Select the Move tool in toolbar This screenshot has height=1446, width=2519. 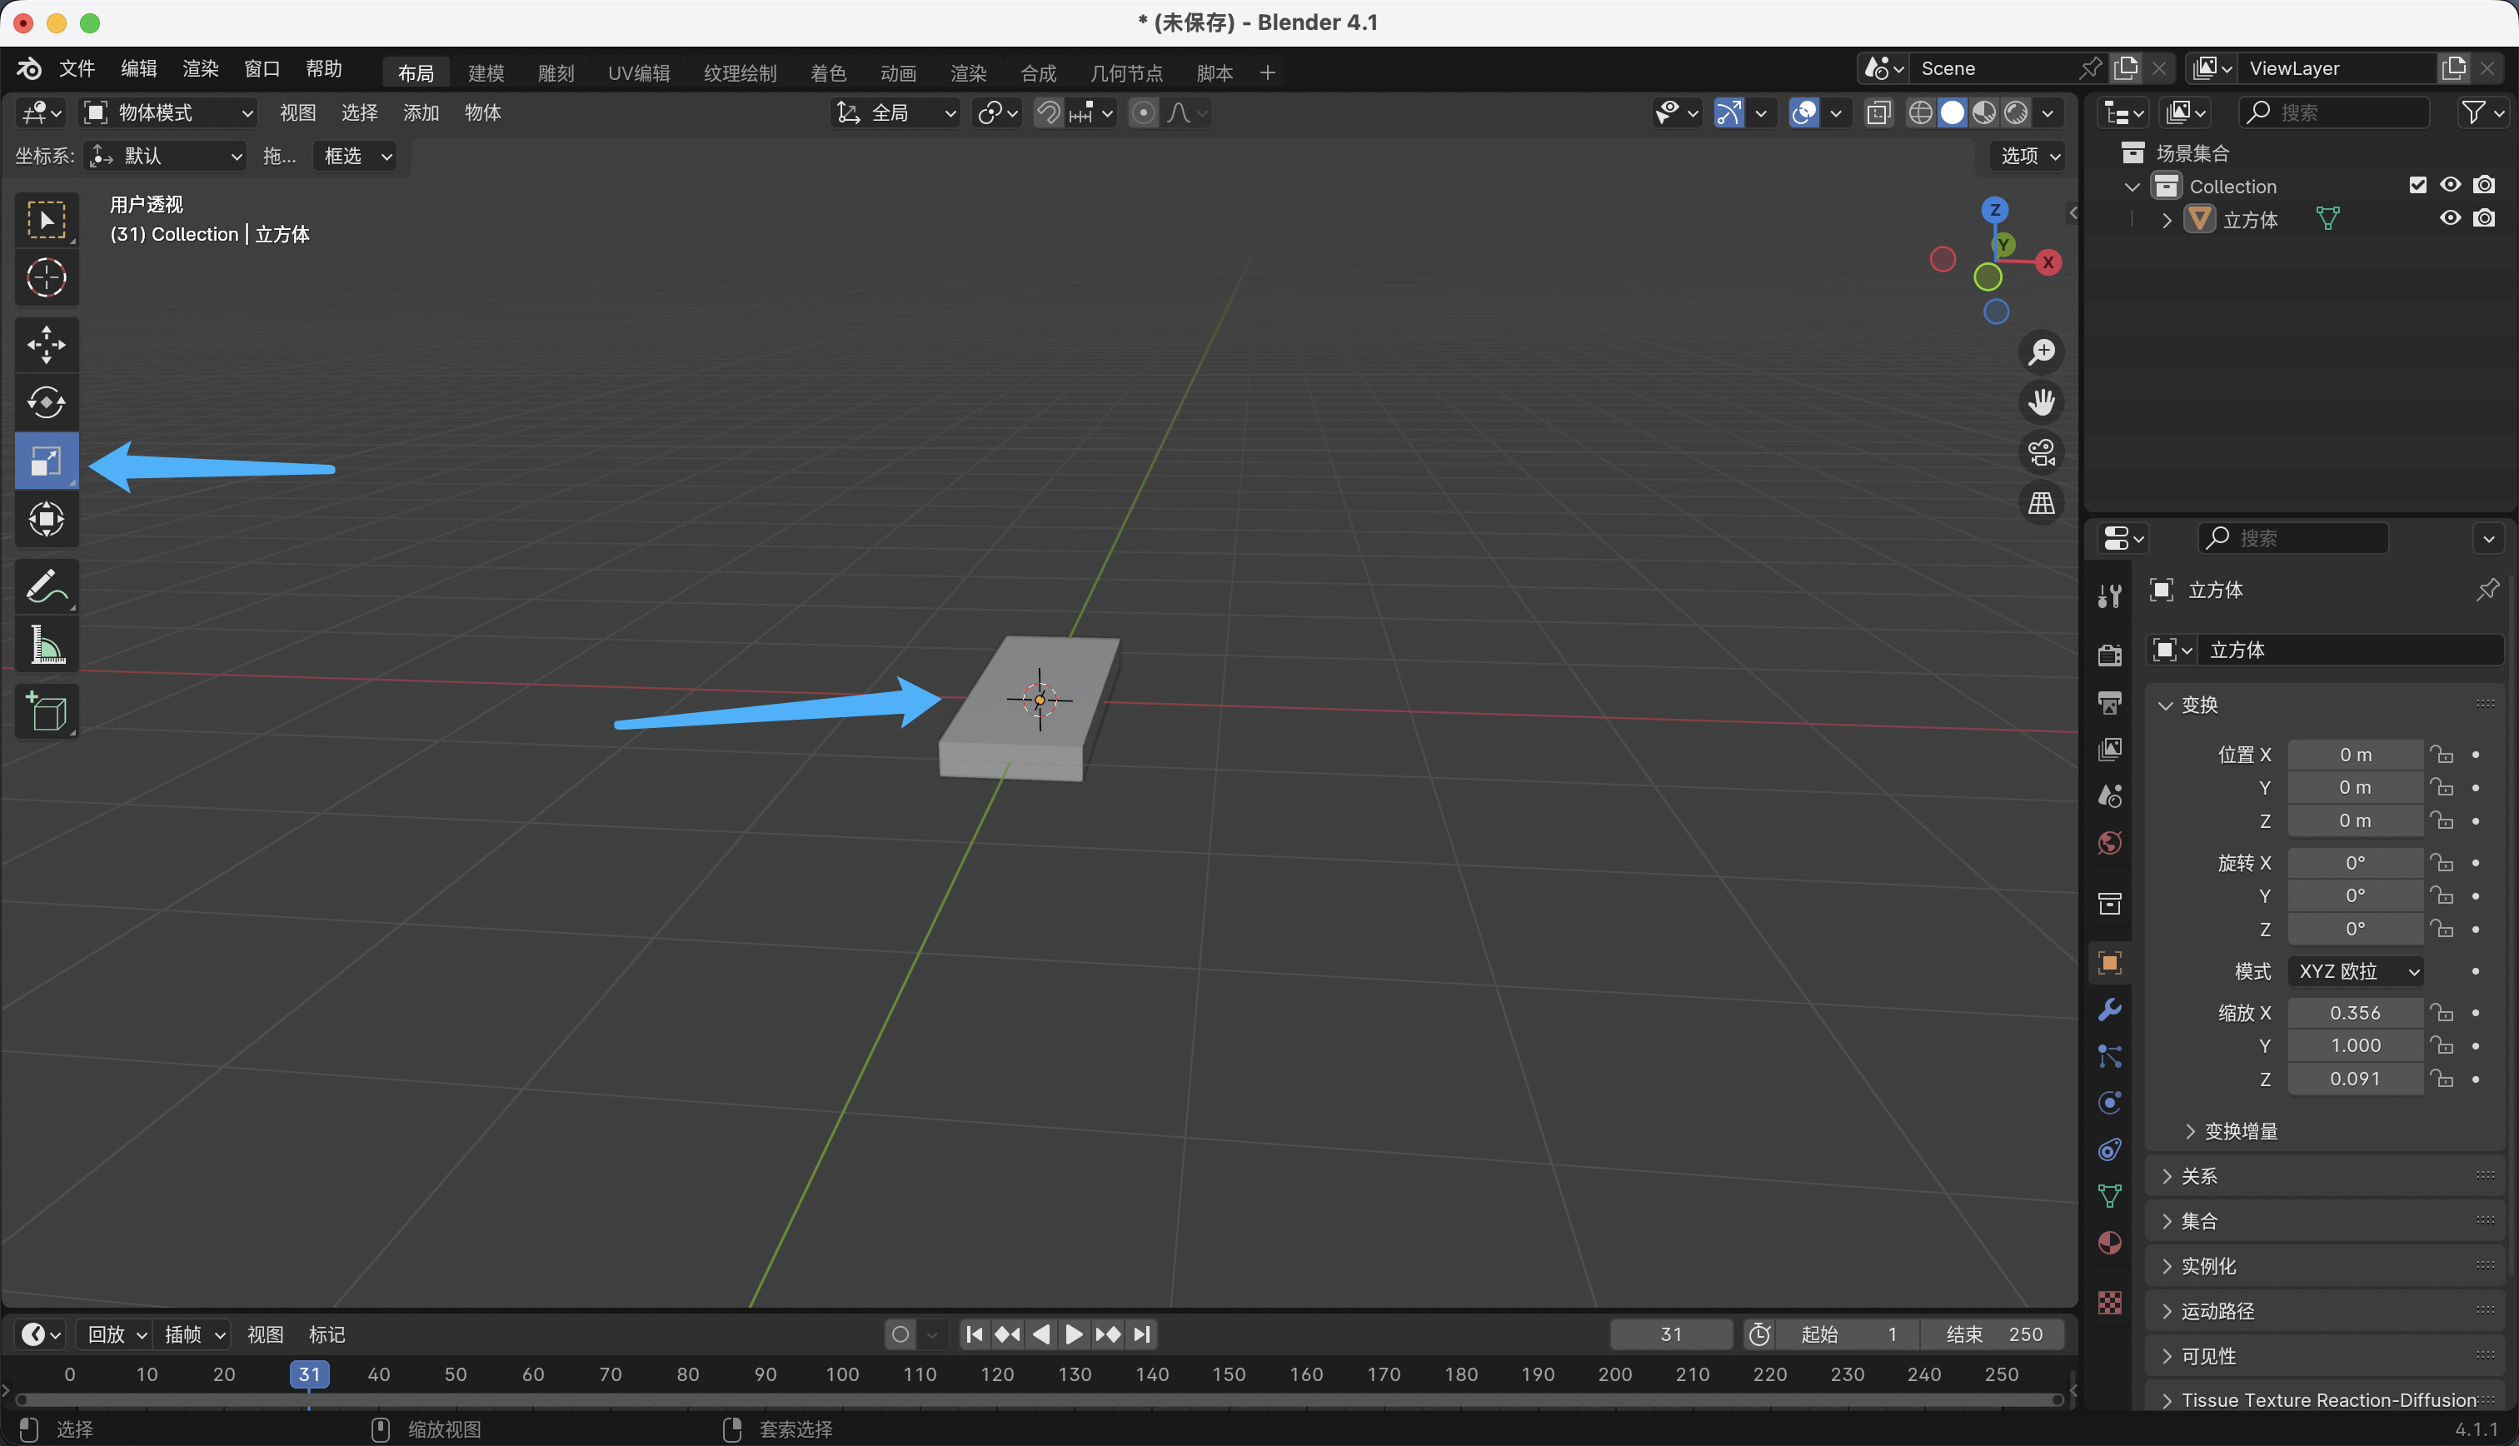click(x=46, y=345)
